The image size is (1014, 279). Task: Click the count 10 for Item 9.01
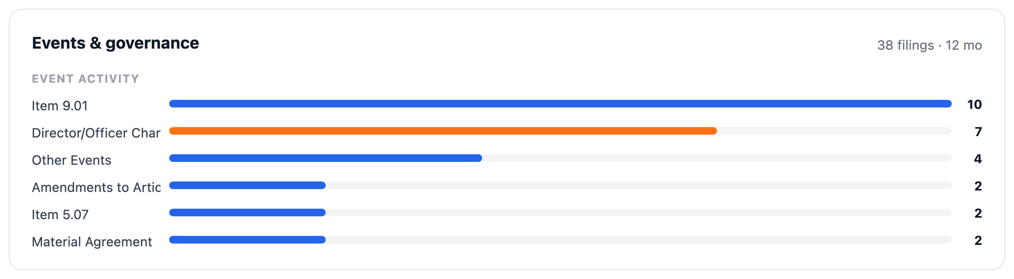click(974, 104)
